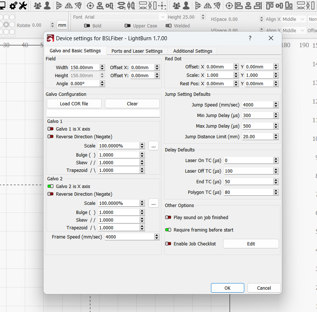Click the Red Dot Rest Pos Y field
Viewport: 317px width, 312px height.
[260, 83]
